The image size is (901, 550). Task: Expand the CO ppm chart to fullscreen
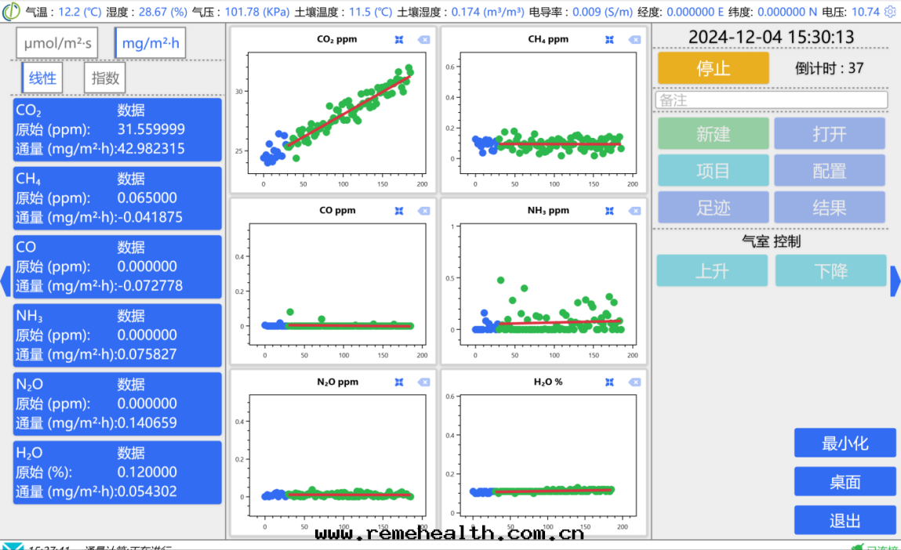(x=399, y=211)
